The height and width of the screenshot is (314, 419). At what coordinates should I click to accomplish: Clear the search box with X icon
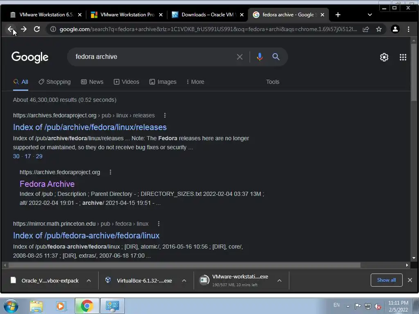coord(240,57)
